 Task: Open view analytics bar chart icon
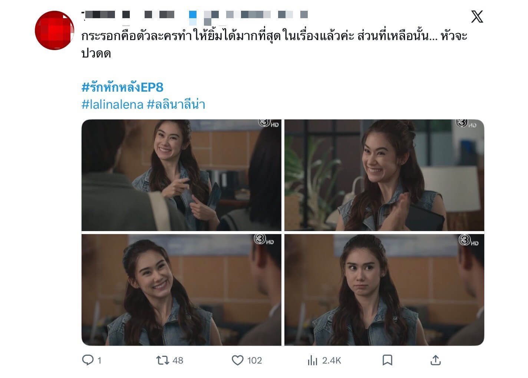[313, 360]
